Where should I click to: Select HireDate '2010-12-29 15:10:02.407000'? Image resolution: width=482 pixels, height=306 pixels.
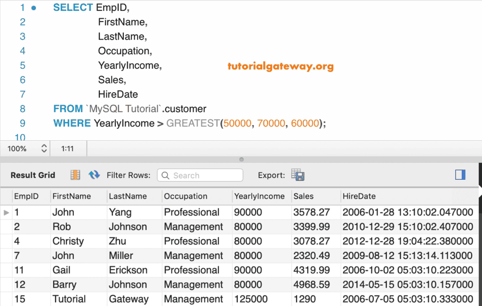[408, 226]
